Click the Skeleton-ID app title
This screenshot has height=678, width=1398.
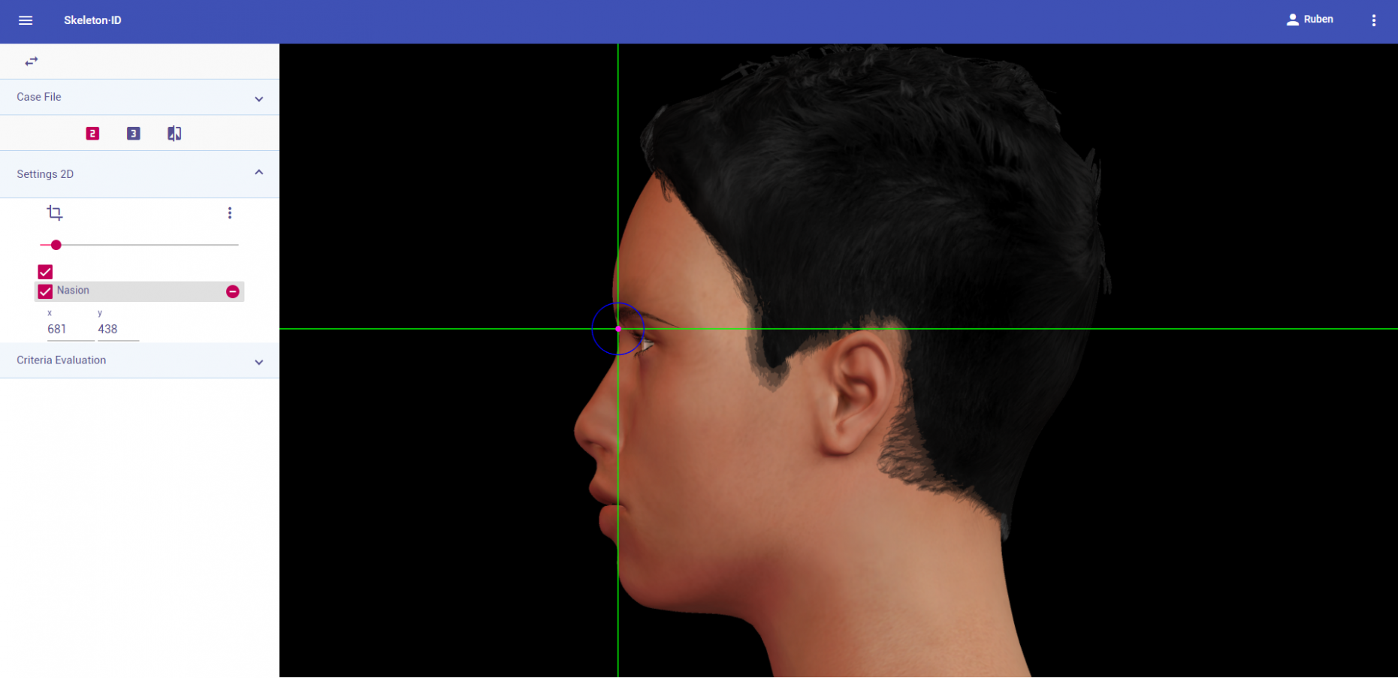tap(92, 20)
